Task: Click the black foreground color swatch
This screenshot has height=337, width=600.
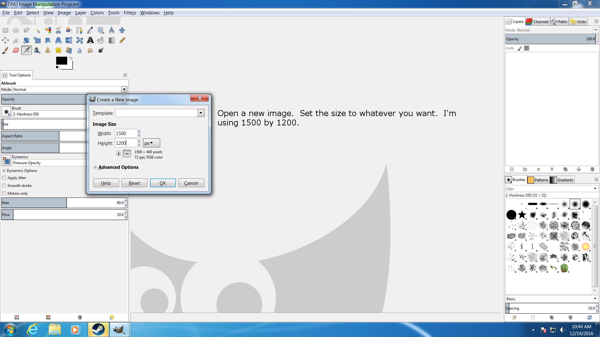Action: (x=61, y=61)
